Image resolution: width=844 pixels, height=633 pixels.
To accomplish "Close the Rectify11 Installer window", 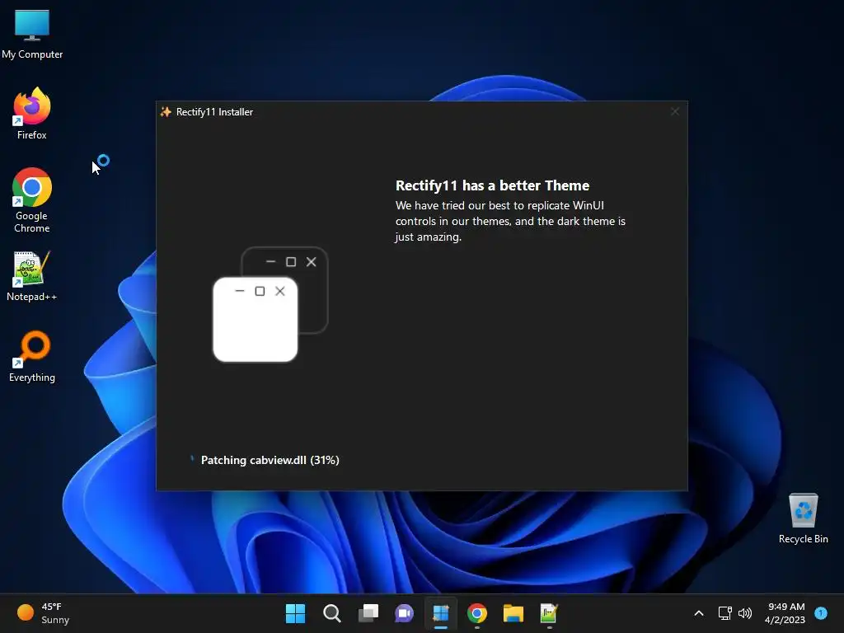I will [x=675, y=111].
